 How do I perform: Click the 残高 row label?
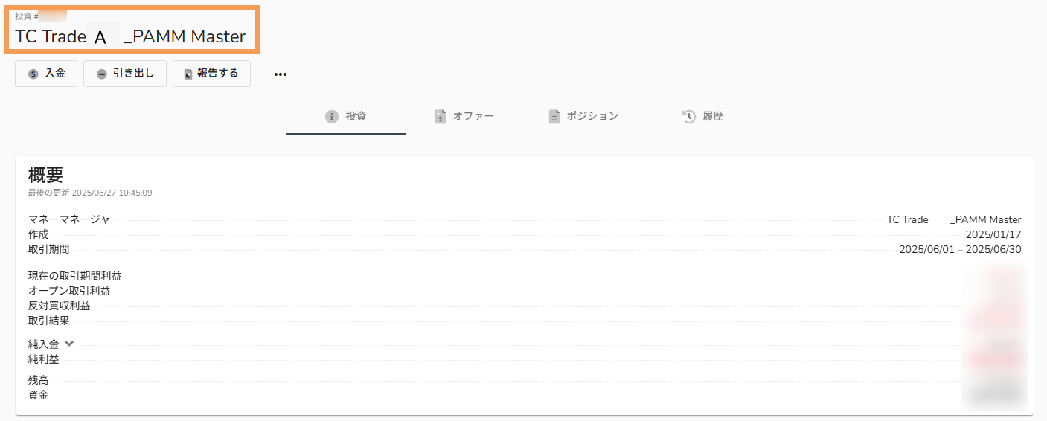point(39,380)
